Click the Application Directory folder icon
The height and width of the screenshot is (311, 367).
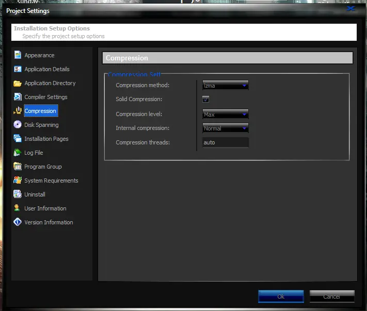tap(18, 83)
